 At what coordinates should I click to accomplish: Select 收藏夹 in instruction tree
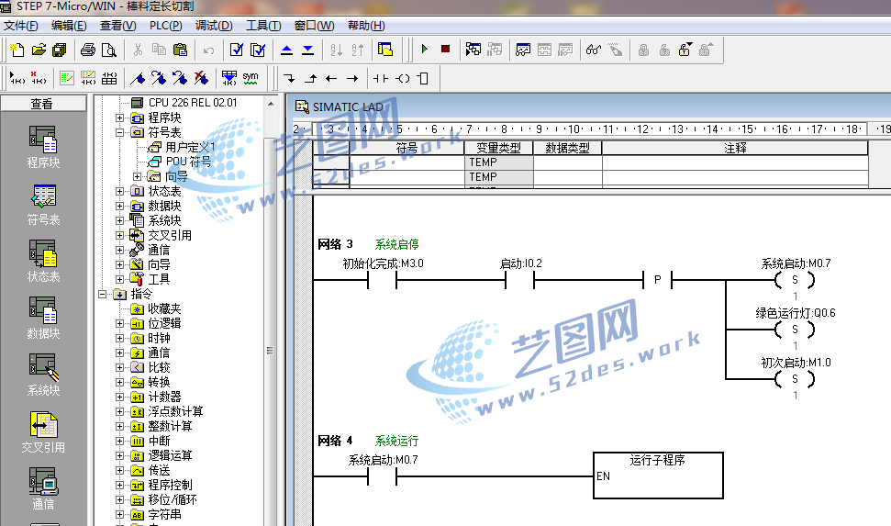164,308
